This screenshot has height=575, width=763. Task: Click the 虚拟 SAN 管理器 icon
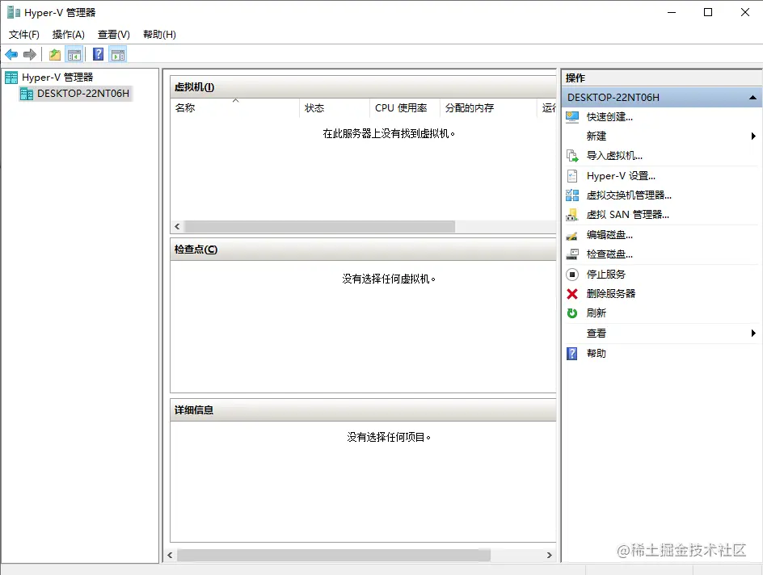click(x=572, y=214)
